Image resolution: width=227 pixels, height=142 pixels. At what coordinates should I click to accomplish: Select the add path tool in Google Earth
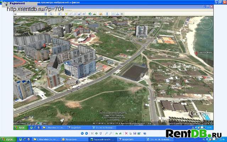point(75,14)
